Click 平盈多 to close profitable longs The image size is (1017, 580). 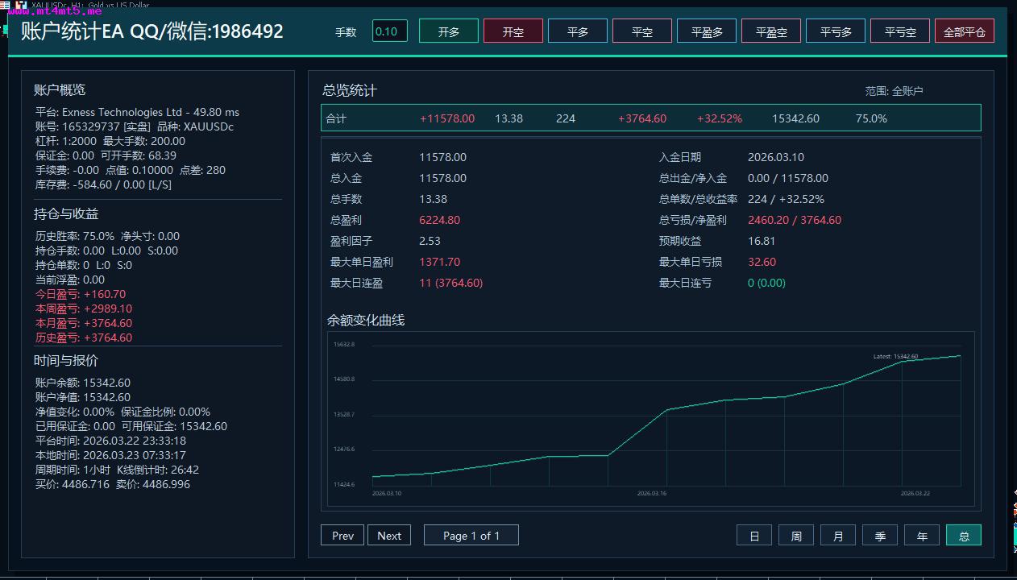(x=707, y=31)
